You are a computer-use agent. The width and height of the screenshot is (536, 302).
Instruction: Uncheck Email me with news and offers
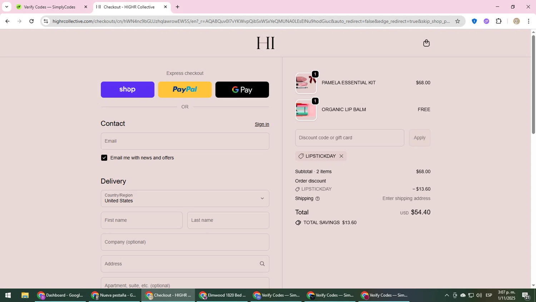[x=104, y=158]
